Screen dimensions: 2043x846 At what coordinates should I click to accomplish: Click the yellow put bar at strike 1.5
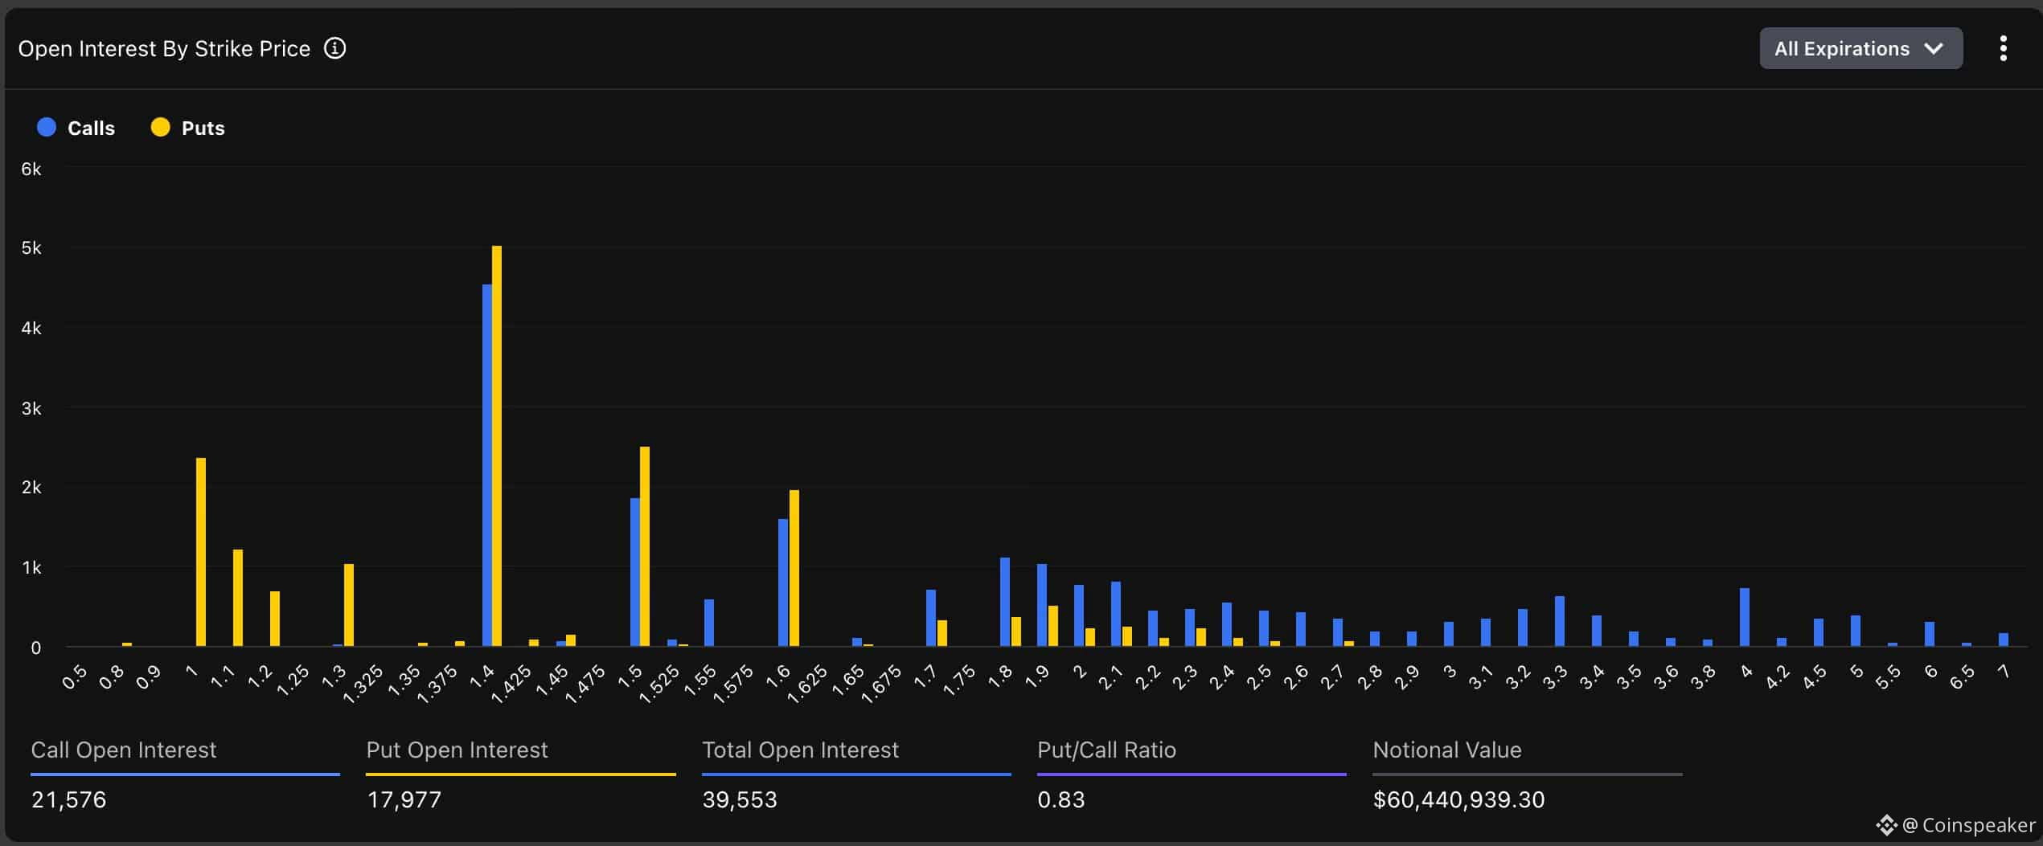point(645,546)
